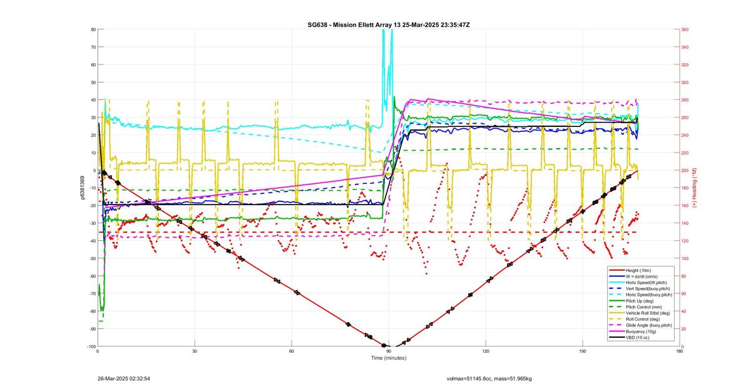Click 'Pitch Up (deg)' legend entry
This screenshot has height=389, width=751.
coord(640,301)
